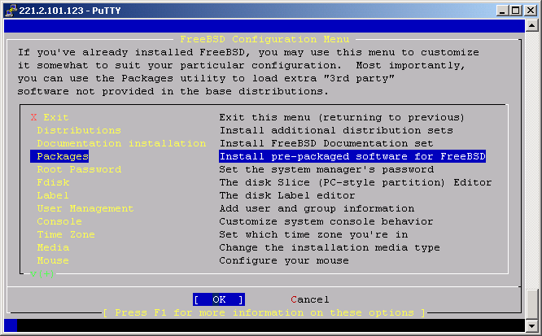Select the Label menu entry
The width and height of the screenshot is (542, 336).
click(x=53, y=195)
